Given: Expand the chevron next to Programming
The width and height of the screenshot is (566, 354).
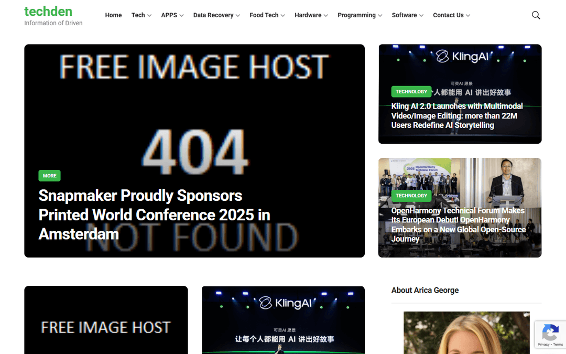Looking at the screenshot, I should [380, 16].
